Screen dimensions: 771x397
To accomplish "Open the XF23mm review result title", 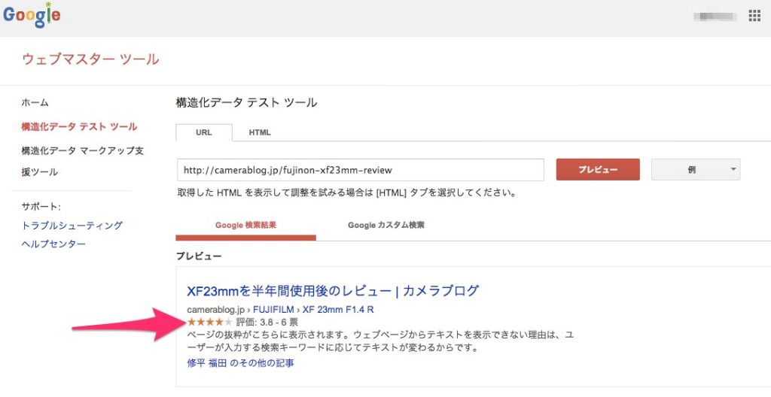I will [333, 291].
